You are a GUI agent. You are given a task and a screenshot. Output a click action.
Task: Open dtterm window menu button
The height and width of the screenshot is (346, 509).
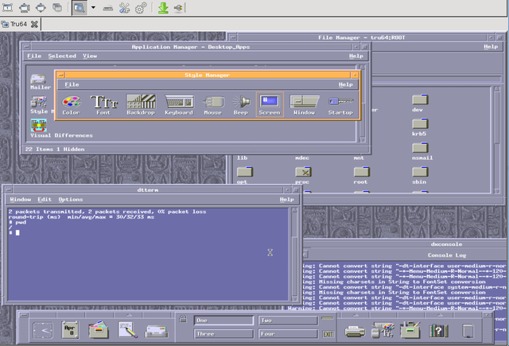[9, 190]
